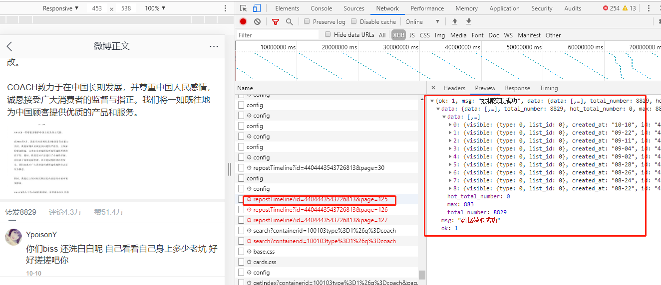Toggle the network filter funnel icon
Image resolution: width=661 pixels, height=285 pixels.
tap(276, 21)
